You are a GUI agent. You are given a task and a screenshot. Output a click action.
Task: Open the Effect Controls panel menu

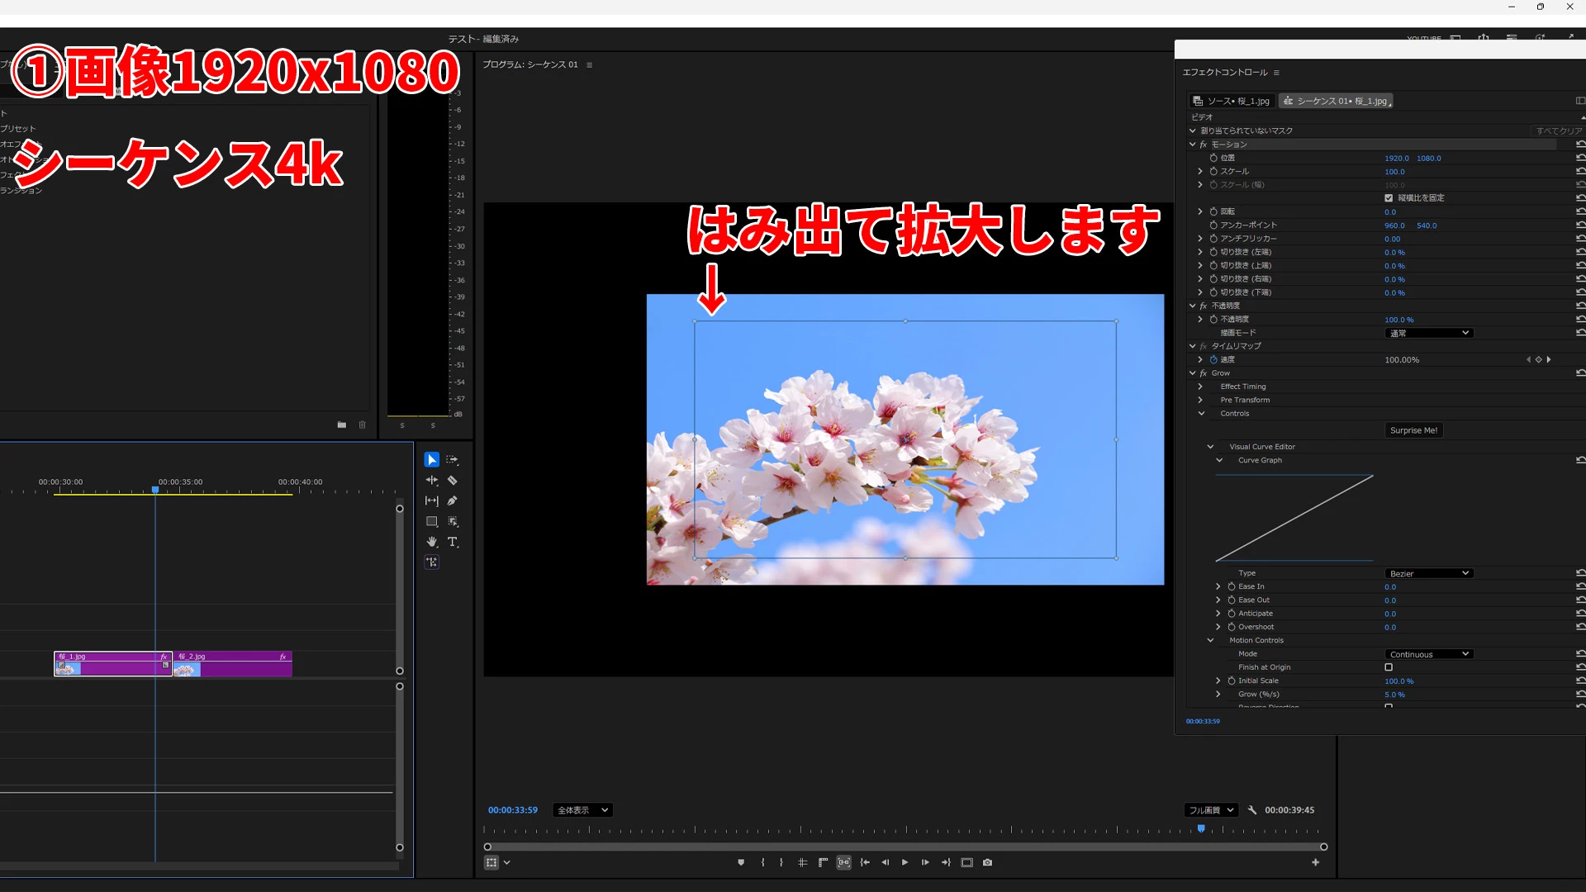(x=1276, y=73)
